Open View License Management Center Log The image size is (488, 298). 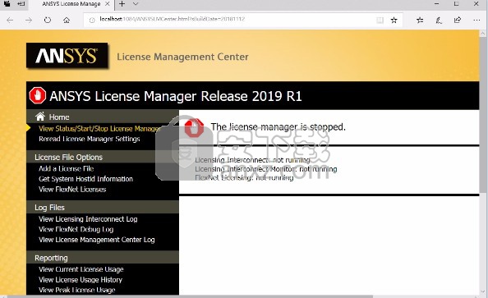(97, 240)
